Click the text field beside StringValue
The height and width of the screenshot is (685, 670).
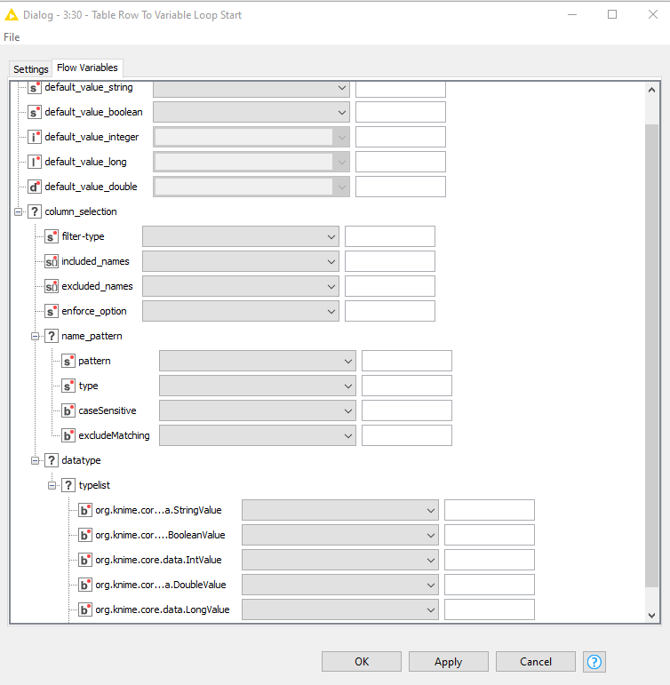[x=490, y=510]
